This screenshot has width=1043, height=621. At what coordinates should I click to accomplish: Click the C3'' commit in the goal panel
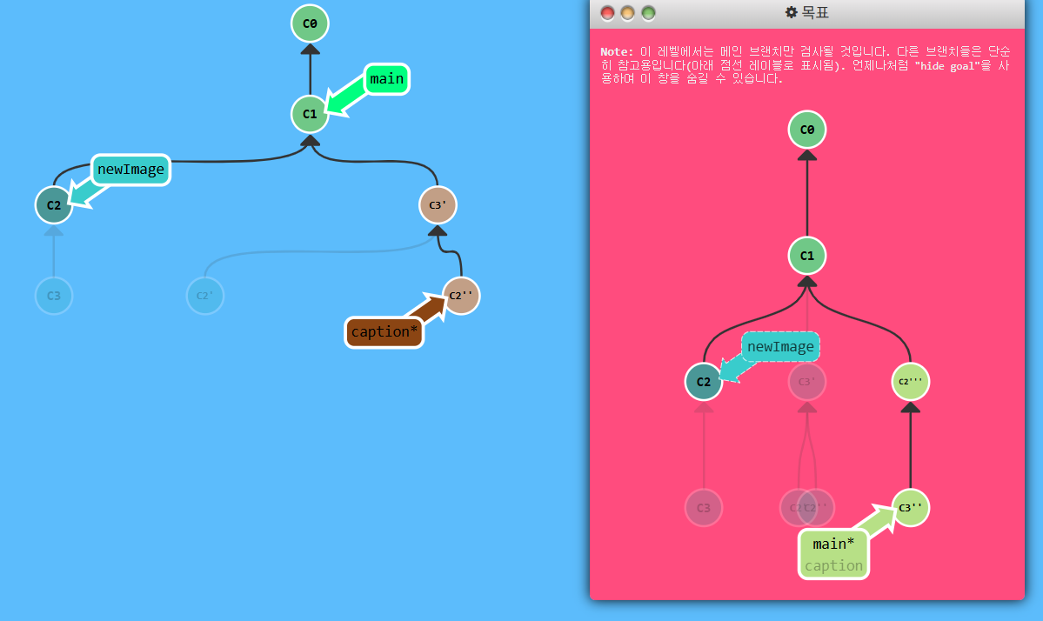[x=910, y=508]
